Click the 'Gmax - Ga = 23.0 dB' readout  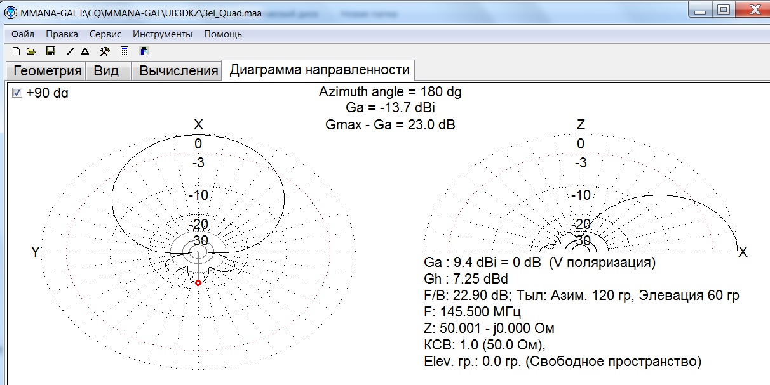click(x=390, y=124)
